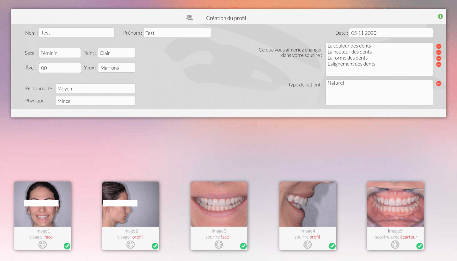Remove 'L'alignement des dents' entry
457x261 pixels.
pyautogui.click(x=439, y=64)
